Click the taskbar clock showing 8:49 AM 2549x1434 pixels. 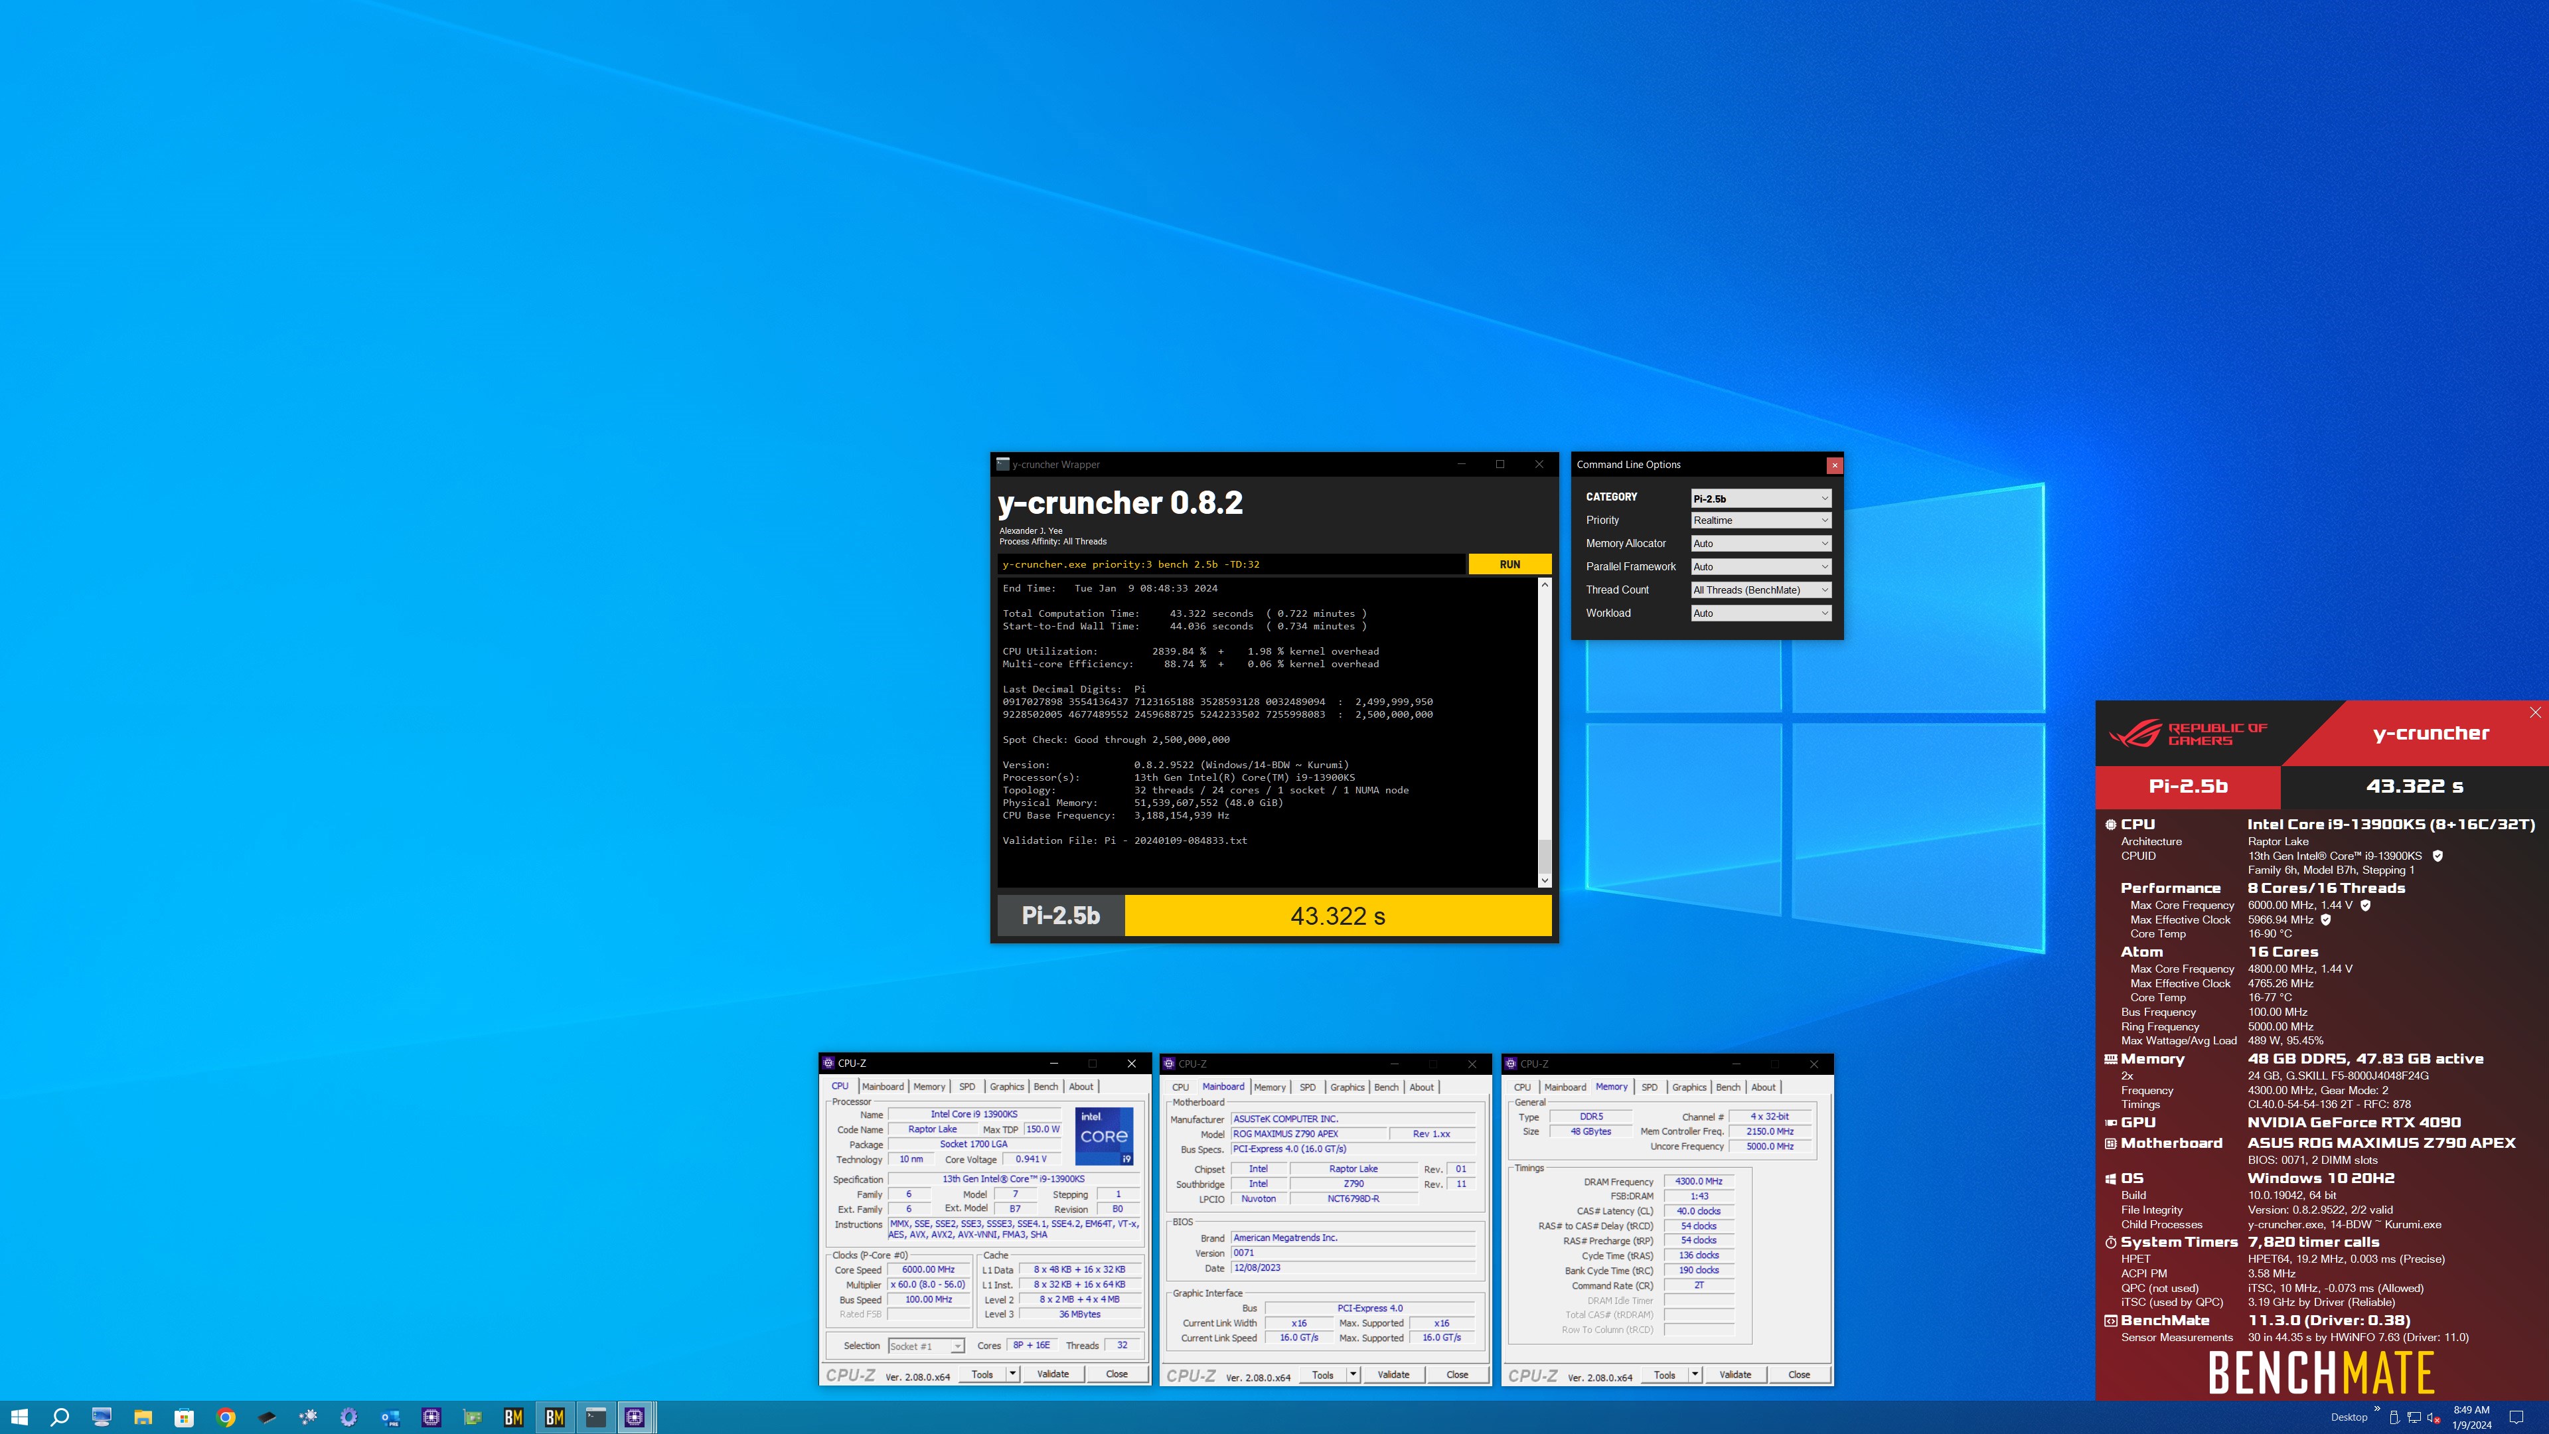pyautogui.click(x=2471, y=1417)
